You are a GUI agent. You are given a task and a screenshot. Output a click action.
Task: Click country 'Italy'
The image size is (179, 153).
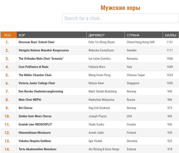click(129, 67)
